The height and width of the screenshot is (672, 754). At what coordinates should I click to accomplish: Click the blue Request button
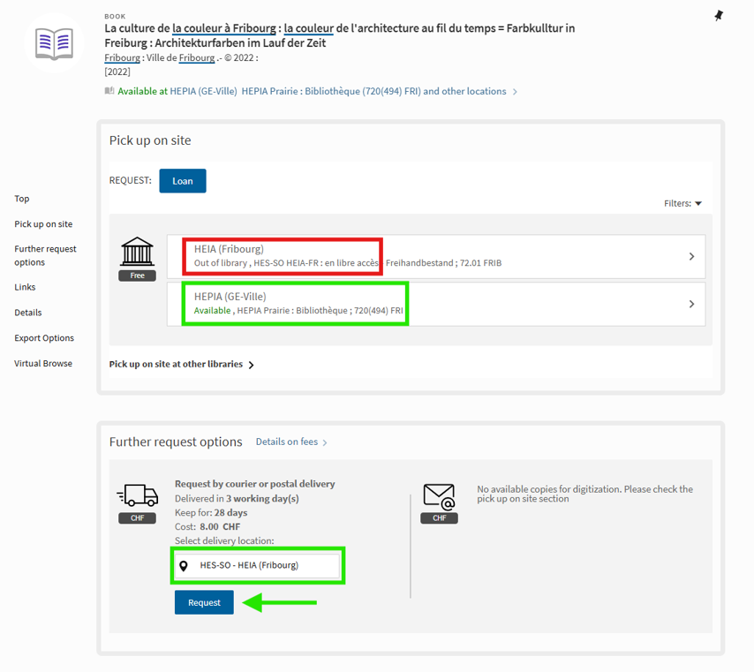204,602
